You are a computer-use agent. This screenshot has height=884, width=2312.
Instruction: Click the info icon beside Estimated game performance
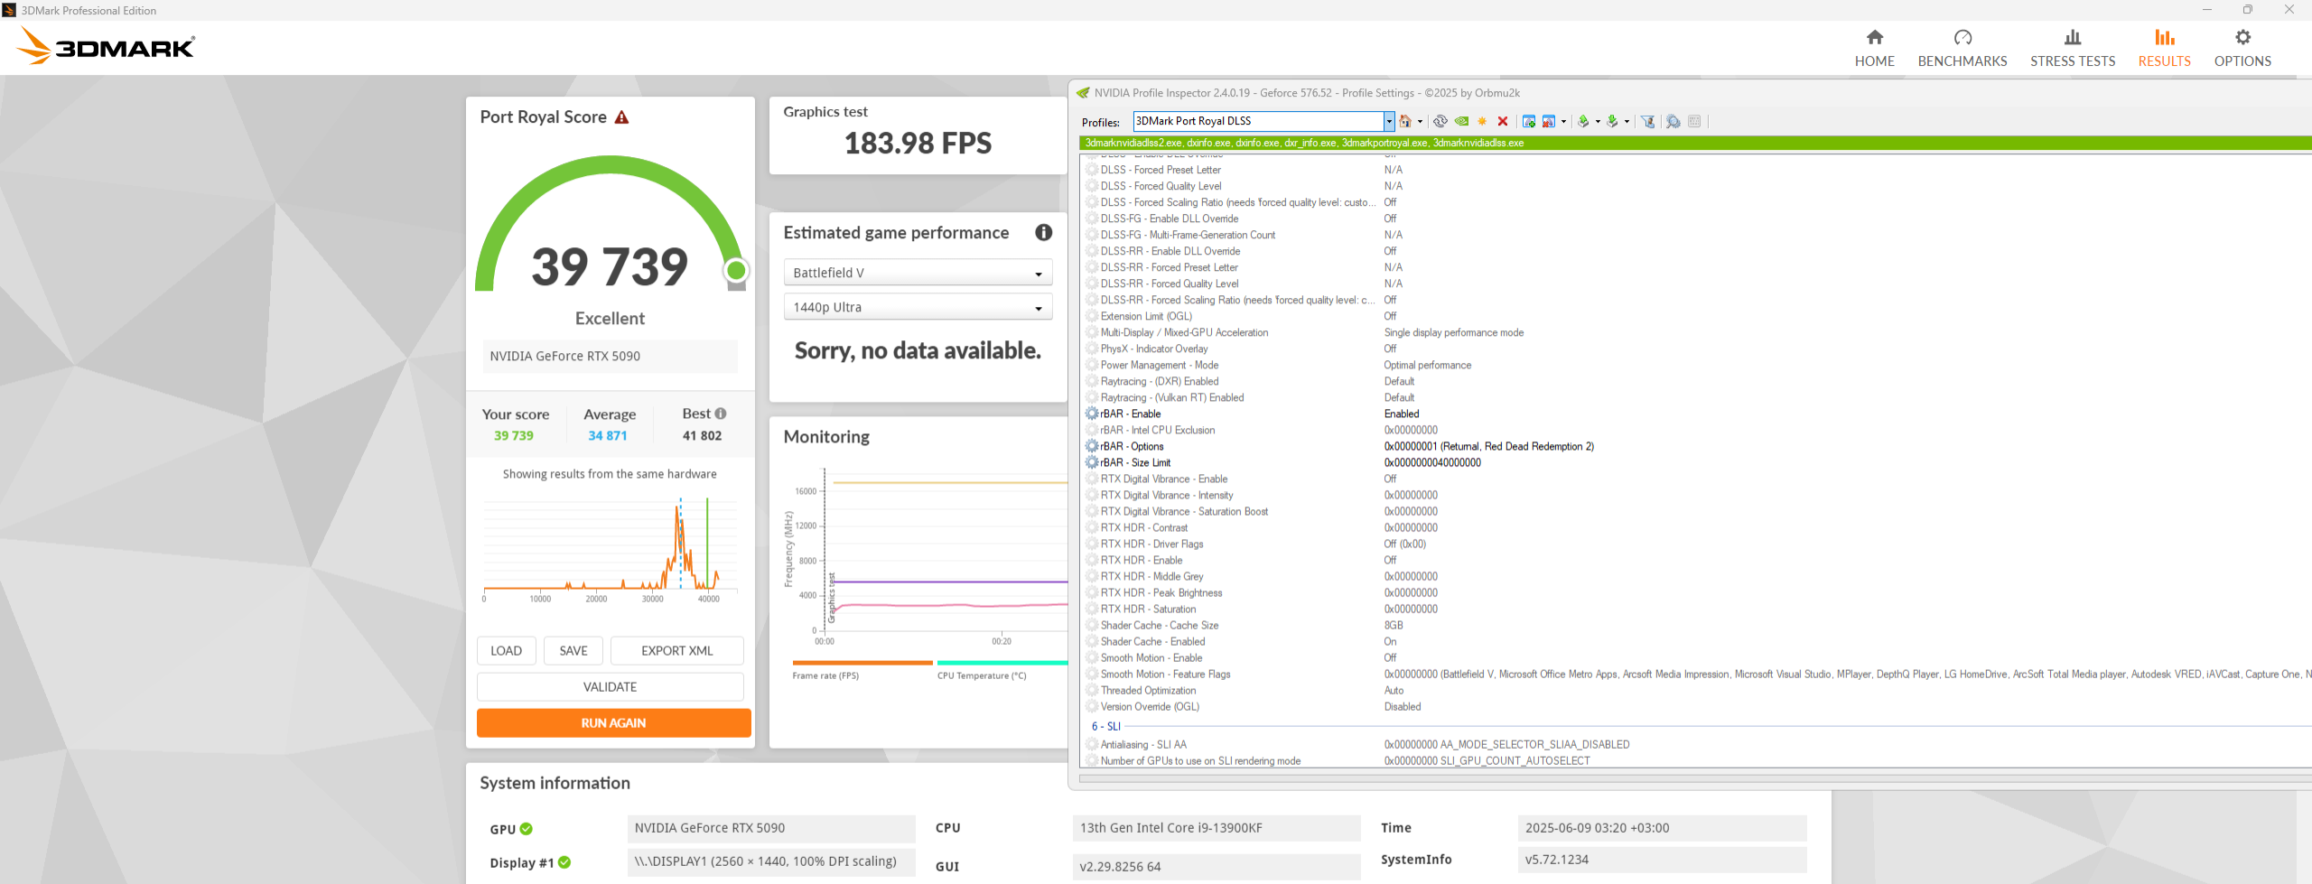[1043, 233]
